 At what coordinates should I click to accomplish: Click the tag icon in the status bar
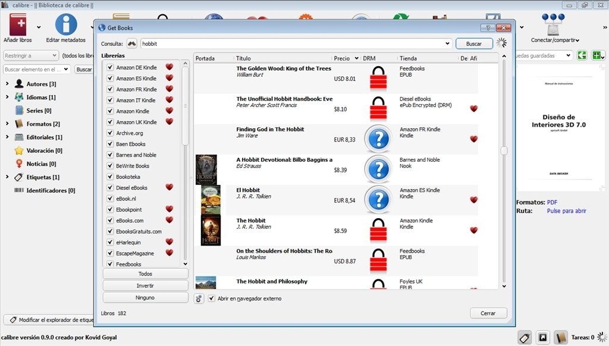pyautogui.click(x=525, y=338)
